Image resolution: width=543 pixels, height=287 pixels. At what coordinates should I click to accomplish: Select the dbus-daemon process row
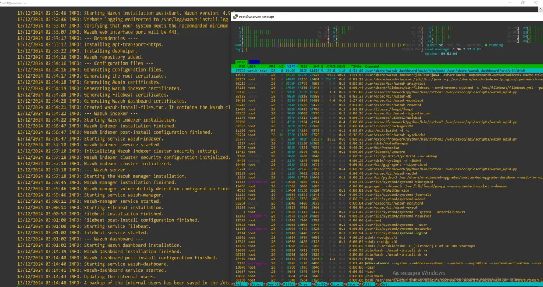[x=387, y=263]
